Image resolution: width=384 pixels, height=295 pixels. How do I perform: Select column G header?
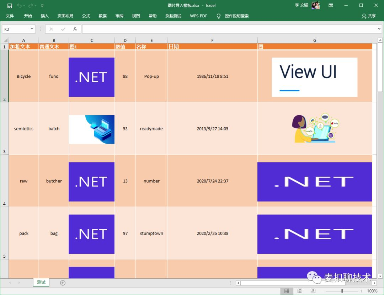coord(315,41)
